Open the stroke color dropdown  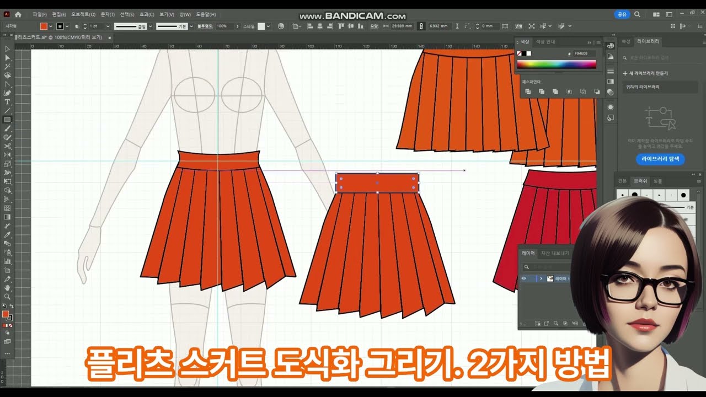click(x=67, y=26)
